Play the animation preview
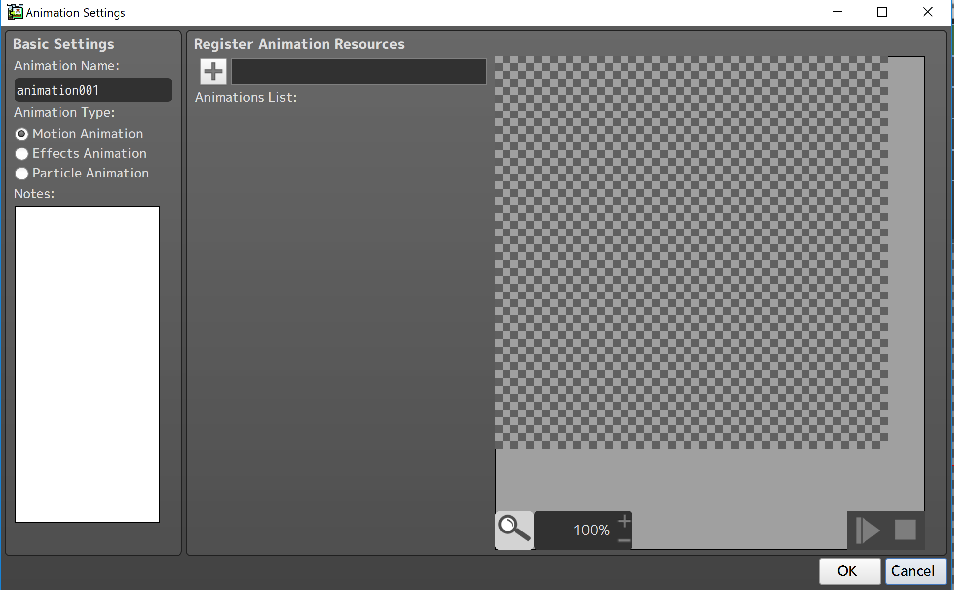 pos(868,531)
